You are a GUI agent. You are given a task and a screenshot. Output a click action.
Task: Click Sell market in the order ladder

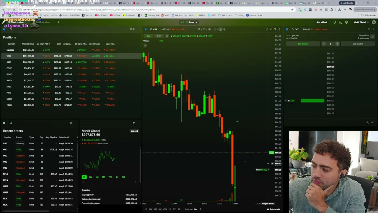[358, 44]
